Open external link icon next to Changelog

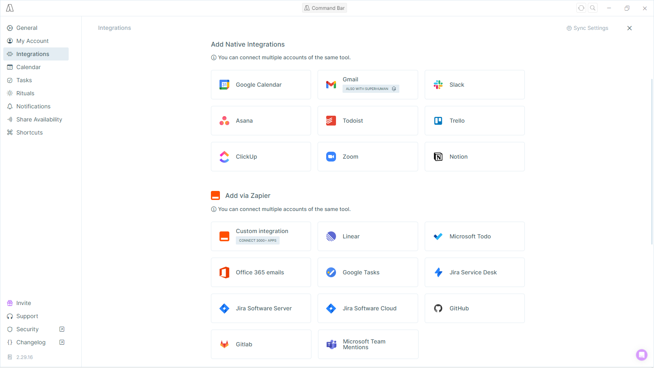tap(62, 342)
